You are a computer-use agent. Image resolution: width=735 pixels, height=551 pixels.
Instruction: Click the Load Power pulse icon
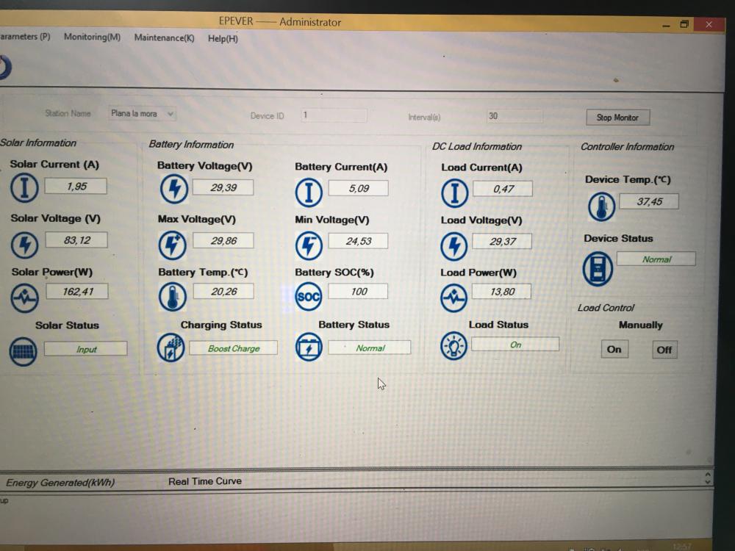(x=453, y=297)
